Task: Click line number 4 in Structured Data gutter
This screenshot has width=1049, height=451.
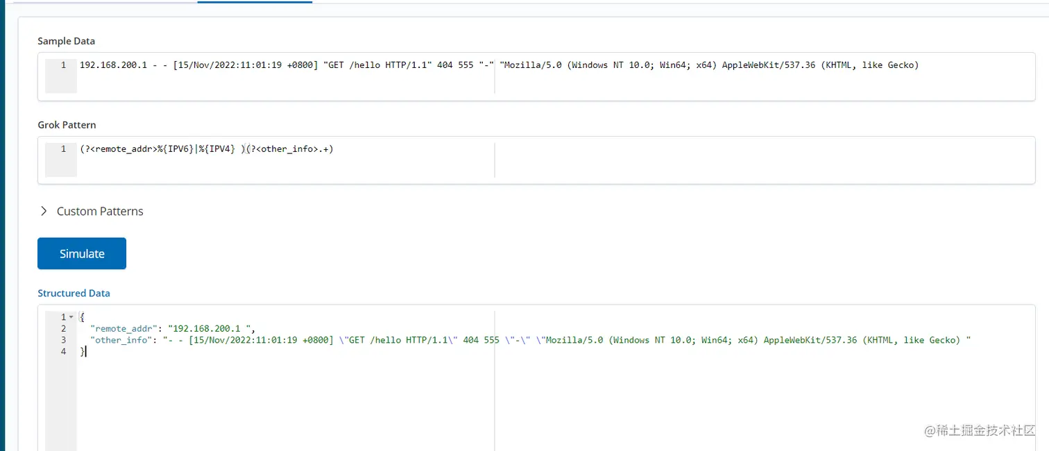Action: click(63, 352)
